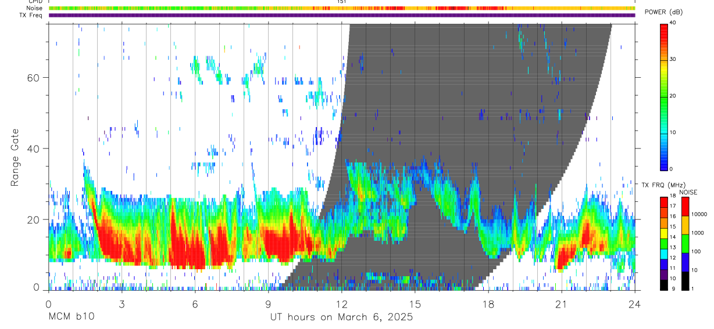
Task: Select the 1 label on NOISE legend
Action: (x=692, y=288)
